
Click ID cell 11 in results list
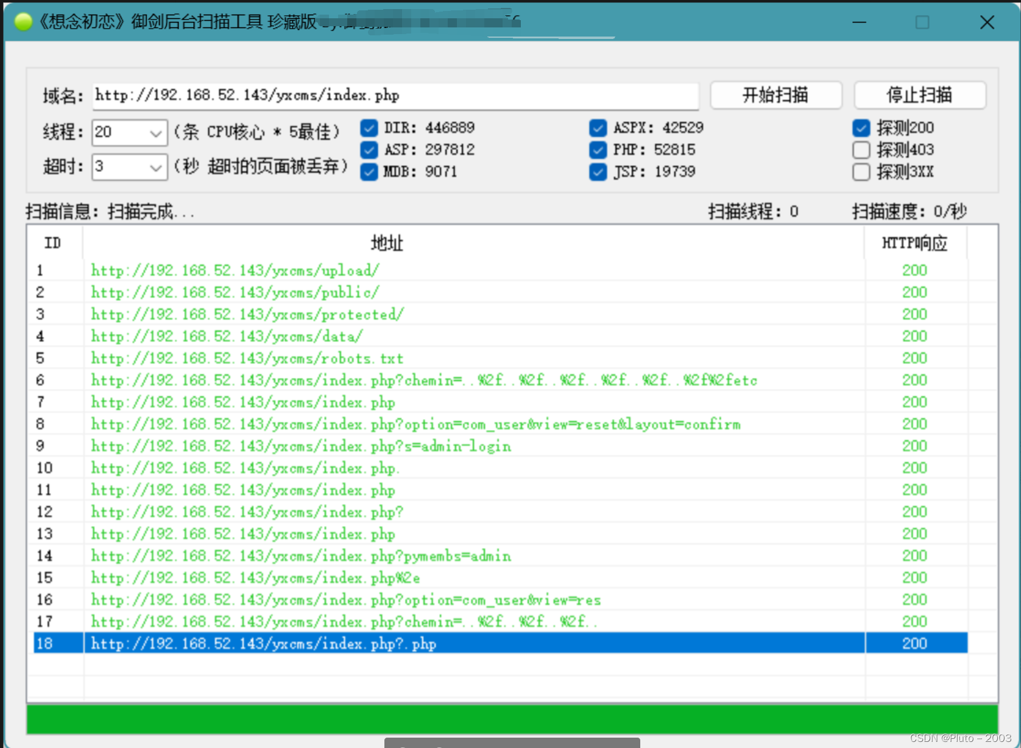[44, 490]
